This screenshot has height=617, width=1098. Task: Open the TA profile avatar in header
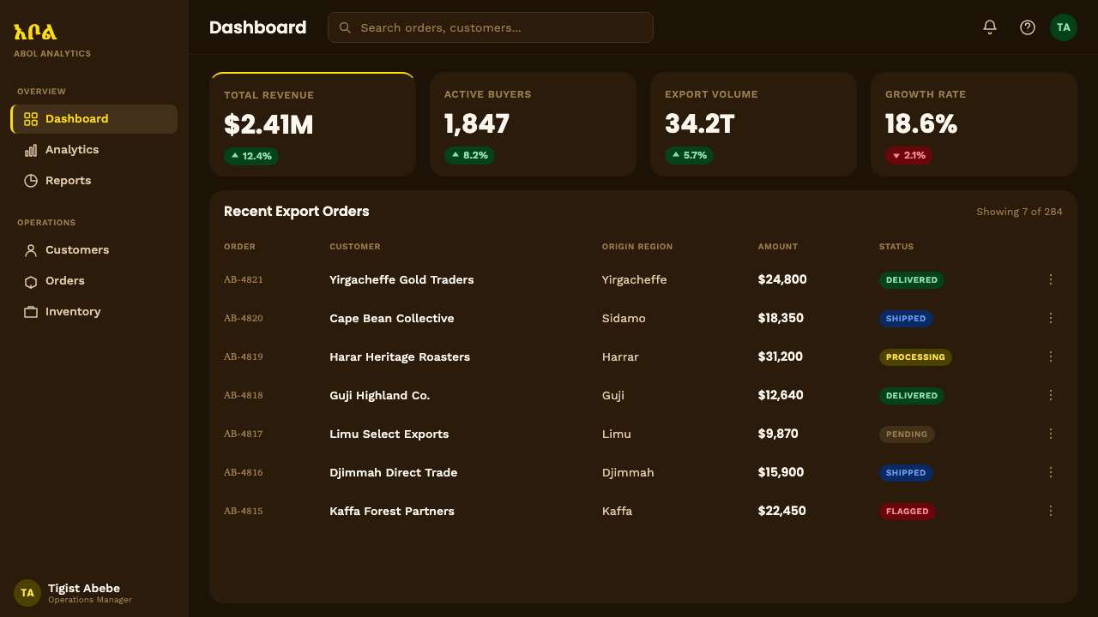point(1064,27)
